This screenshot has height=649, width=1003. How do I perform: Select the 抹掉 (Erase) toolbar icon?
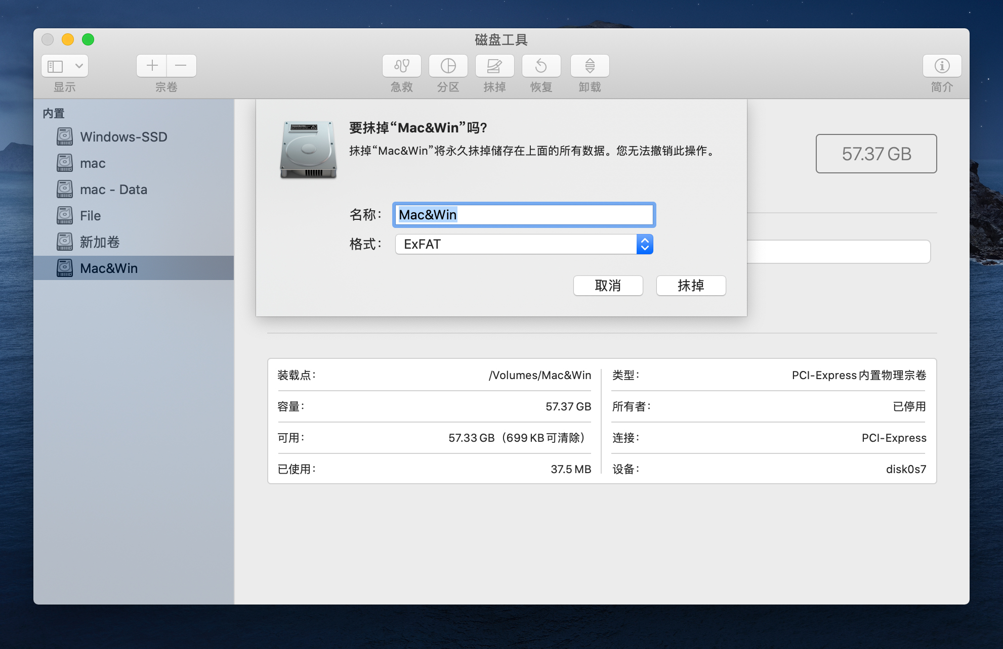(494, 66)
